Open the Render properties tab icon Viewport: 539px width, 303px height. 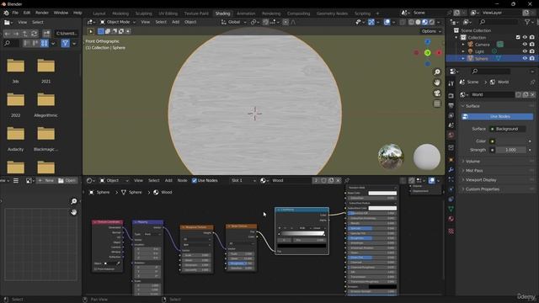pyautogui.click(x=451, y=96)
